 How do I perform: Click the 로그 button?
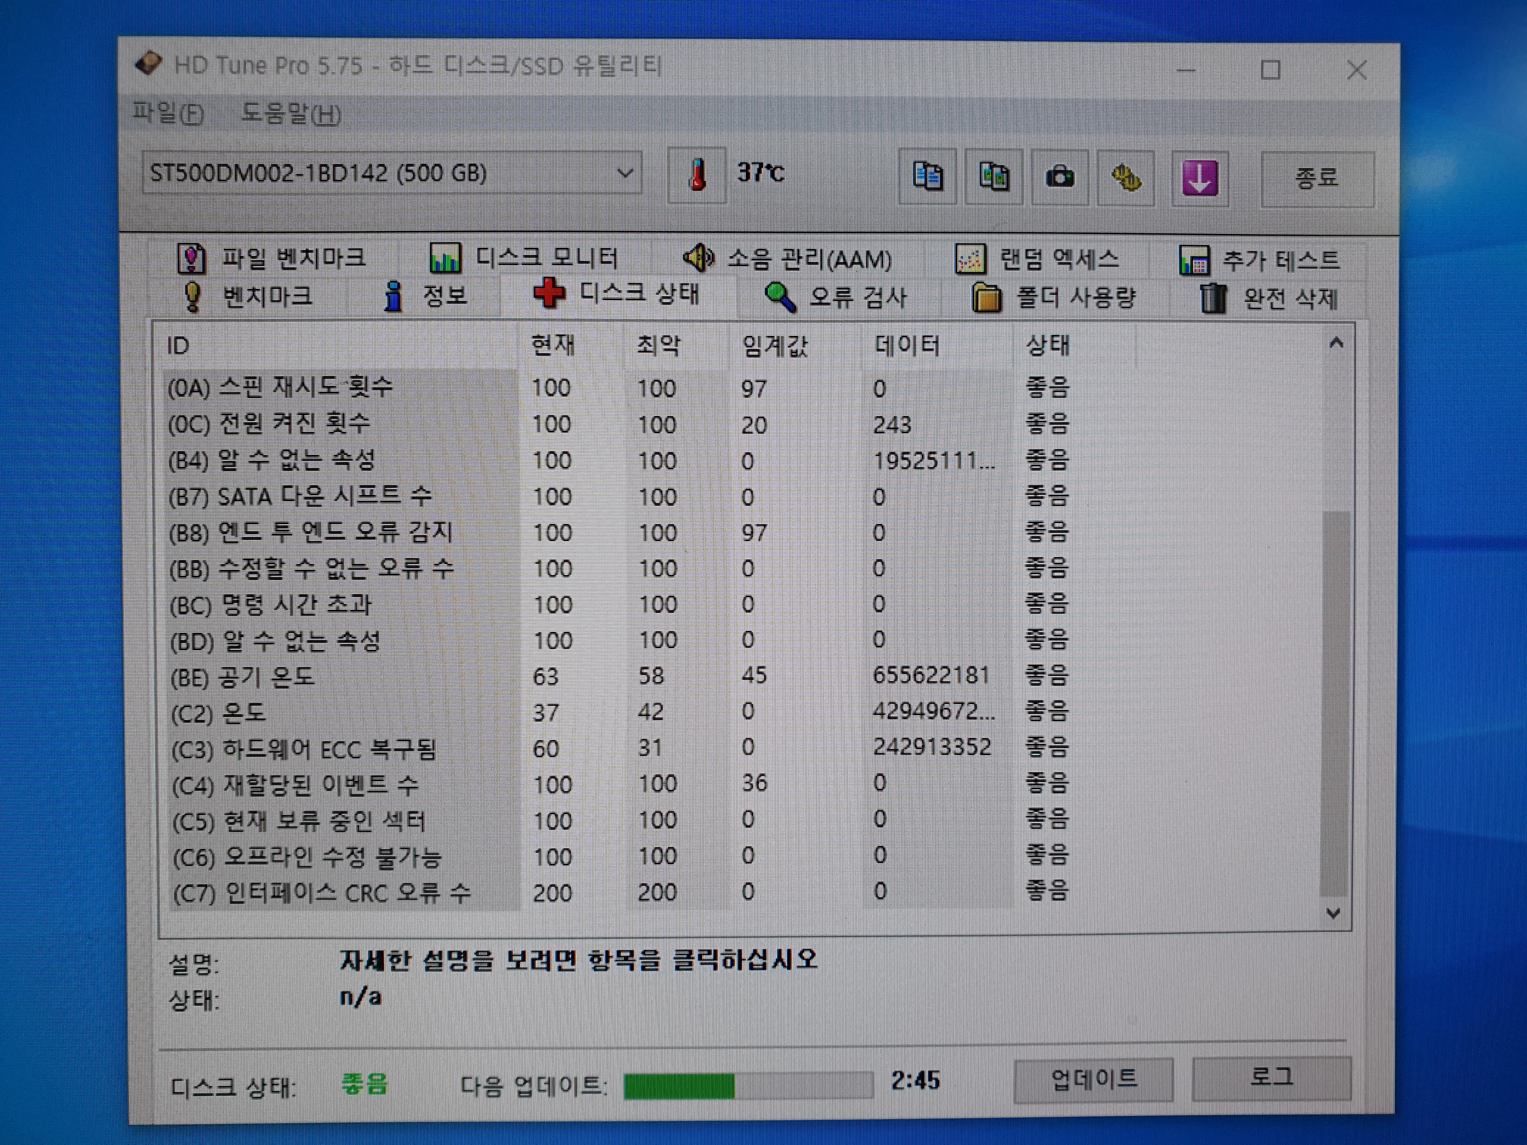(1272, 1077)
